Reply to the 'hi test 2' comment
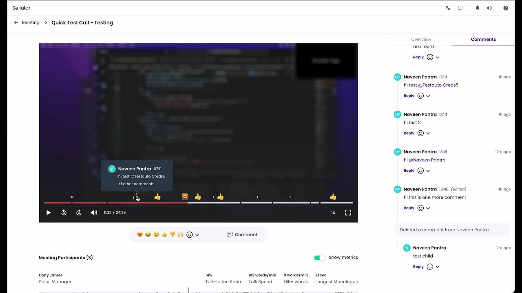This screenshot has height=293, width=522. [409, 133]
